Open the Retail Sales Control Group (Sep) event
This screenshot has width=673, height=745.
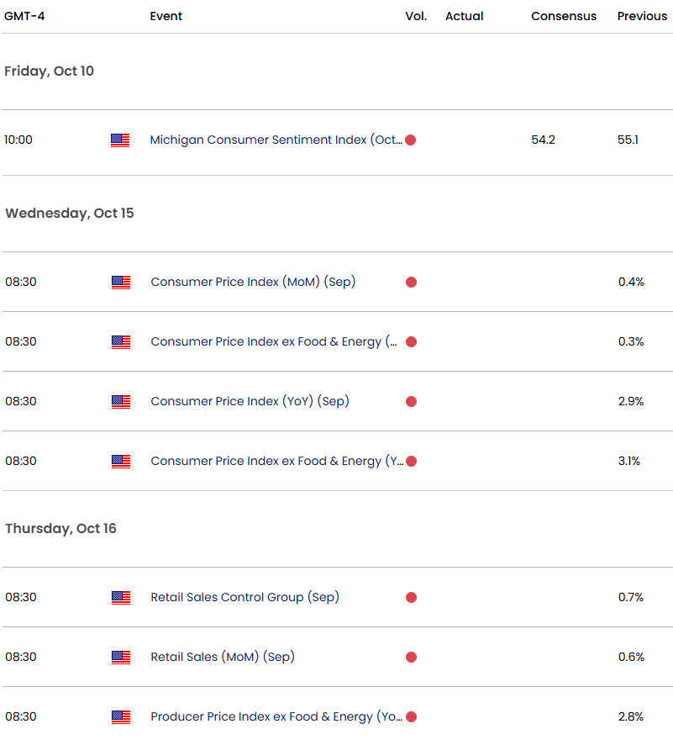pyautogui.click(x=244, y=598)
